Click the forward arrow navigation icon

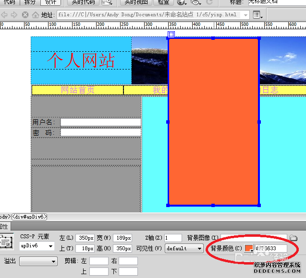(x=14, y=15)
